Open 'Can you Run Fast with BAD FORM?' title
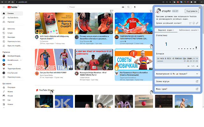 coord(53,73)
